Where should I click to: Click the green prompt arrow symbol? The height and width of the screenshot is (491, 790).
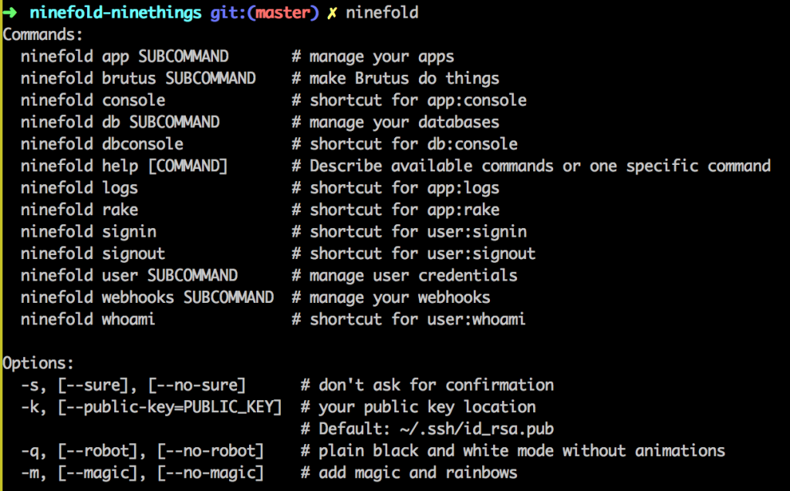(11, 12)
